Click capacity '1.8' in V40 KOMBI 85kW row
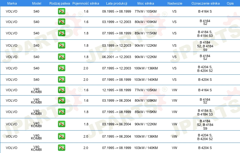This screenshot has width=240, height=153. pos(86,112)
